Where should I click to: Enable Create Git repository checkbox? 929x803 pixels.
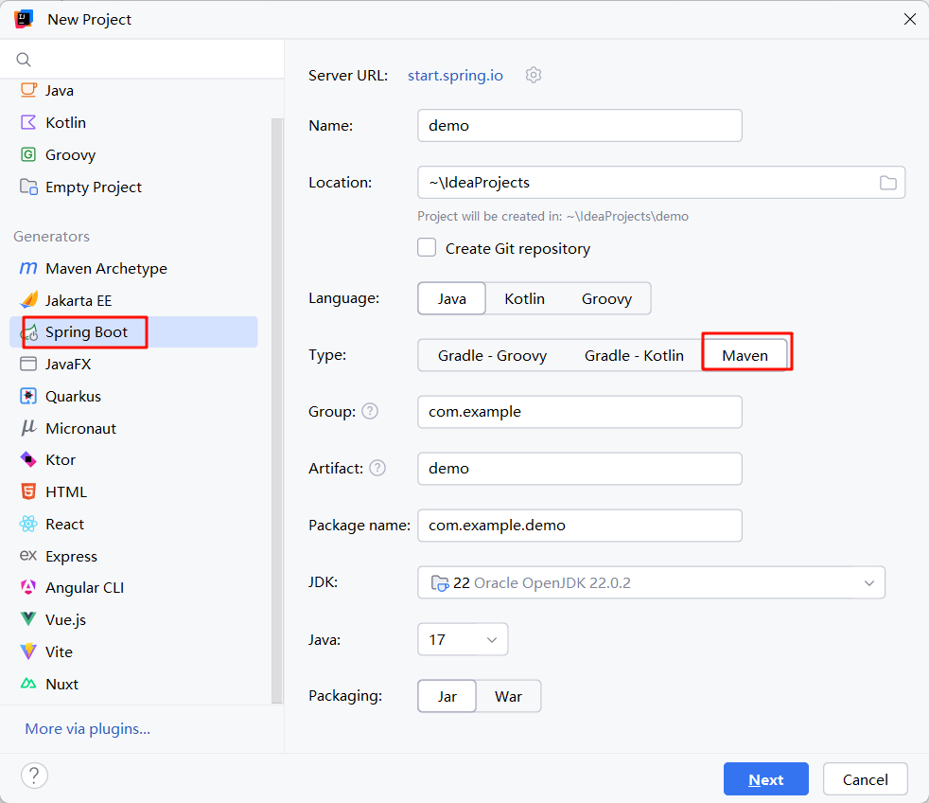(428, 248)
